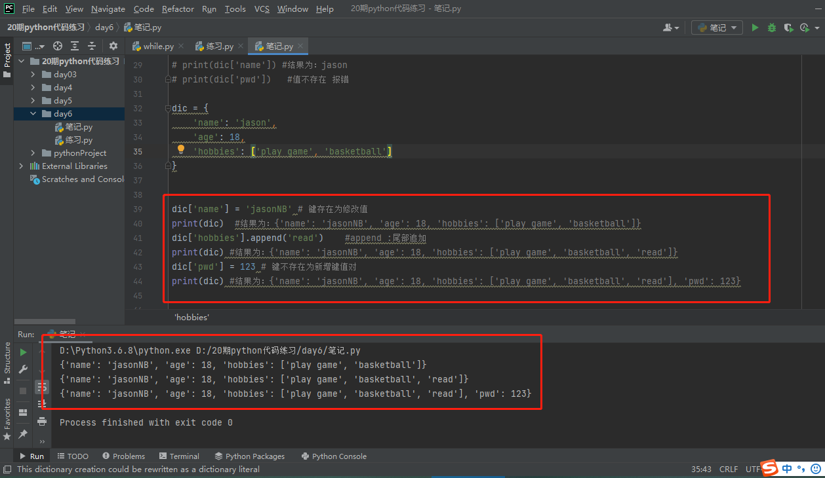Collapse the day6 folder
The image size is (825, 478).
coord(33,113)
